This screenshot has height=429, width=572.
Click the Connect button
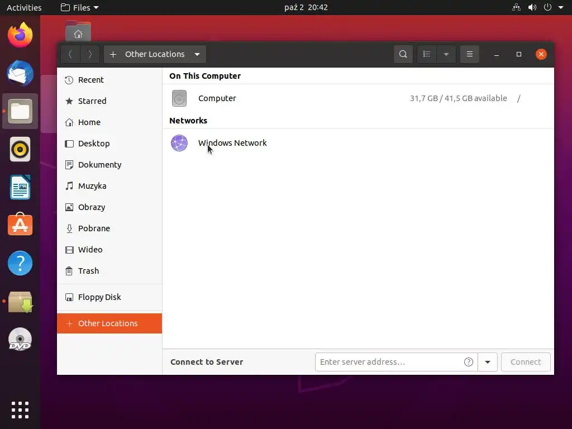point(526,362)
